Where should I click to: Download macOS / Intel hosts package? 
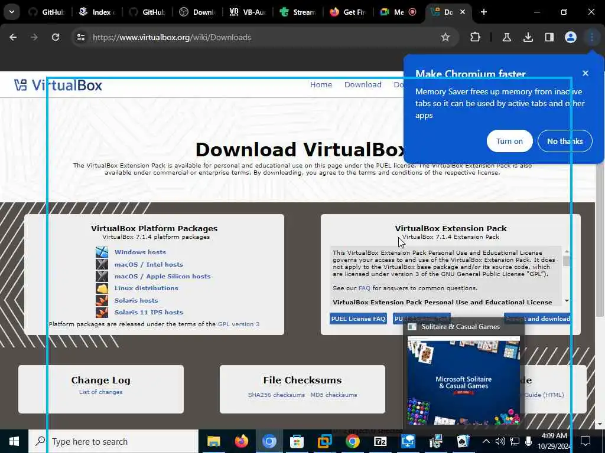(x=148, y=264)
